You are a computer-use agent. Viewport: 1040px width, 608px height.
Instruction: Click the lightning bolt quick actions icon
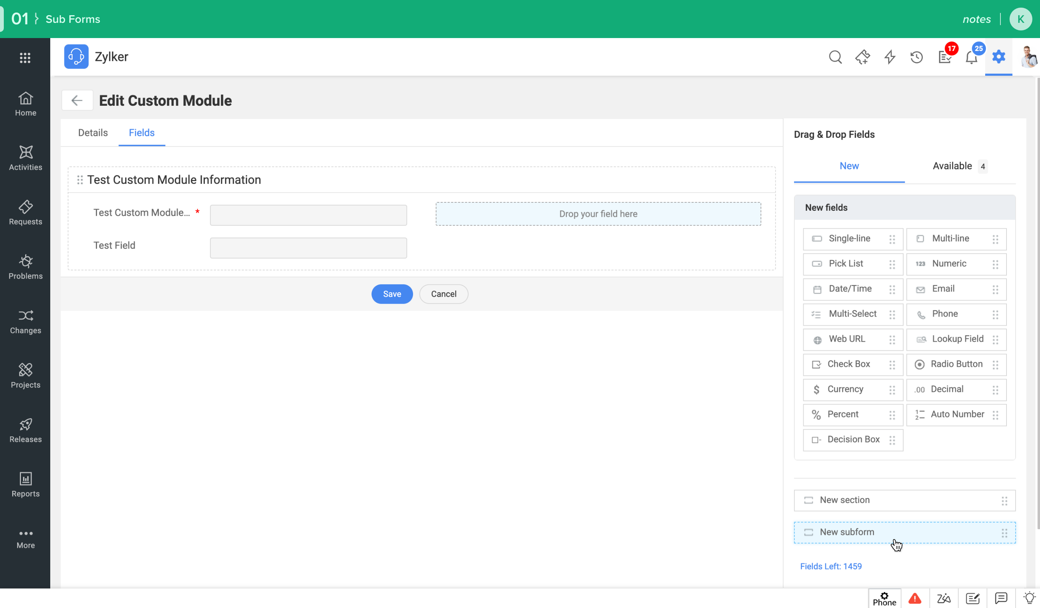coord(889,57)
